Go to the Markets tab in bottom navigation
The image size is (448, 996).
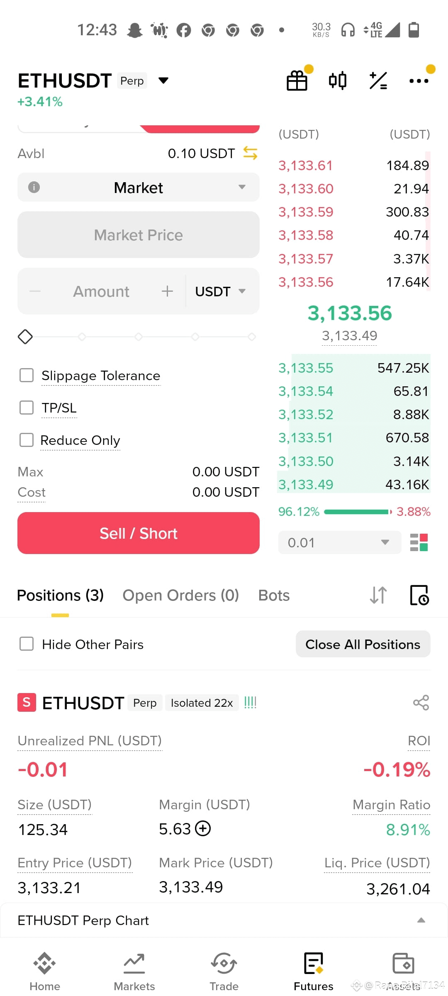click(x=134, y=972)
